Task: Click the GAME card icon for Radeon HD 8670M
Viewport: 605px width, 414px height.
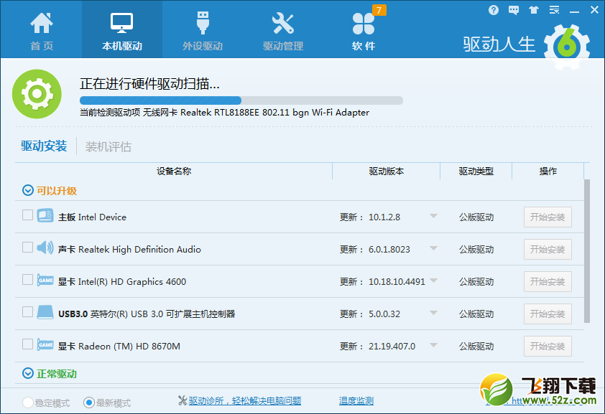Action: [x=45, y=344]
